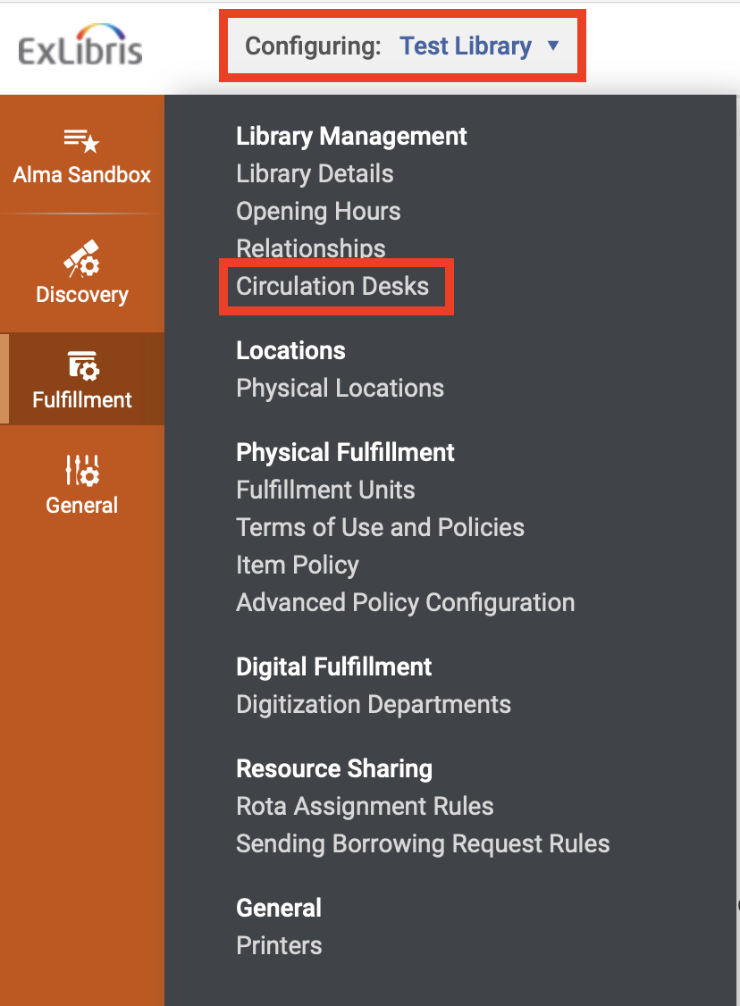Expand the Configuring library dropdown arrow

coord(553,46)
